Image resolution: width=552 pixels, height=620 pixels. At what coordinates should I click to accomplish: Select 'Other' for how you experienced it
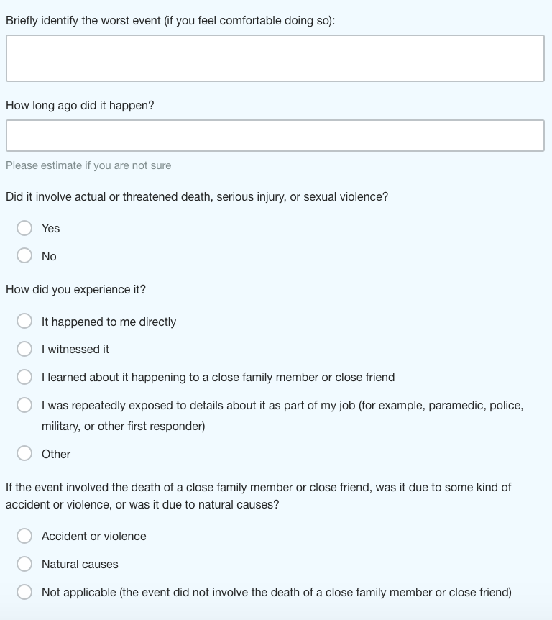[24, 454]
